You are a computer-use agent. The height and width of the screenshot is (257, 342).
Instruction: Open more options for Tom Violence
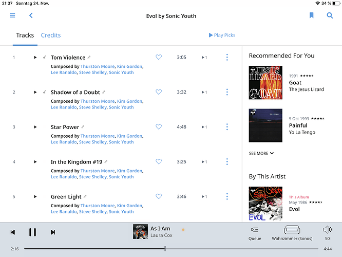coord(227,57)
